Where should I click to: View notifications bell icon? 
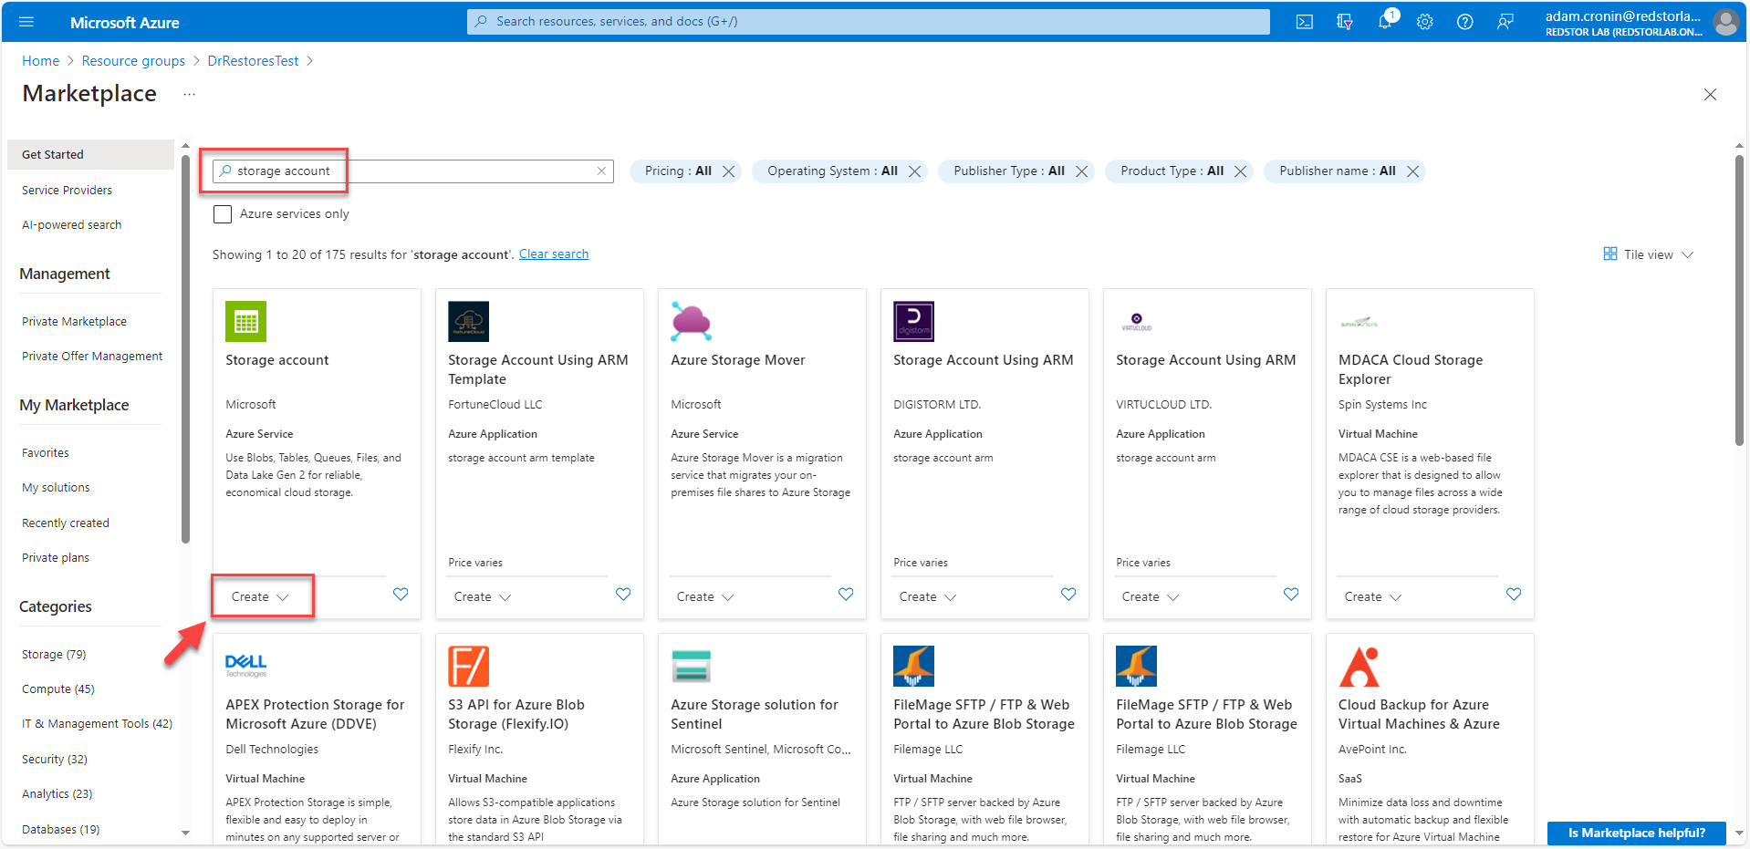[x=1385, y=22]
